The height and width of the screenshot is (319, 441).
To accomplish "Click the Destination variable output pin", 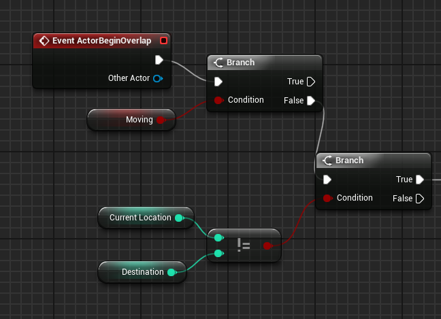I will pos(171,272).
